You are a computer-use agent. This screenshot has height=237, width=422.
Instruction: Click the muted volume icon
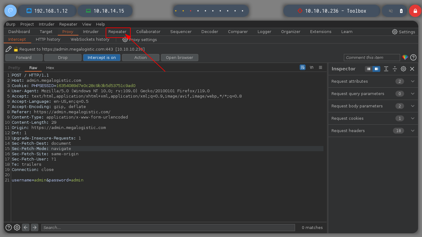coord(391,11)
